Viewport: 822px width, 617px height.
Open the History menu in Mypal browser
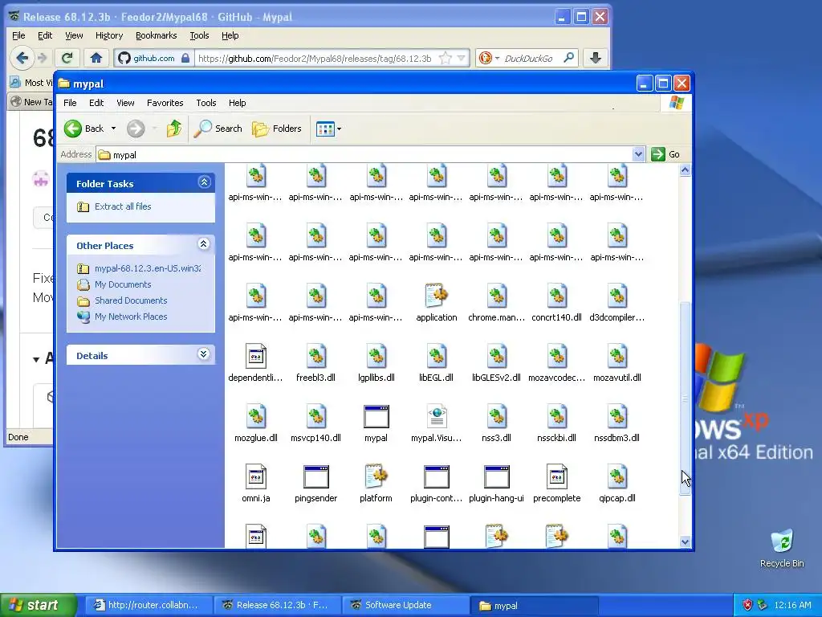(109, 35)
